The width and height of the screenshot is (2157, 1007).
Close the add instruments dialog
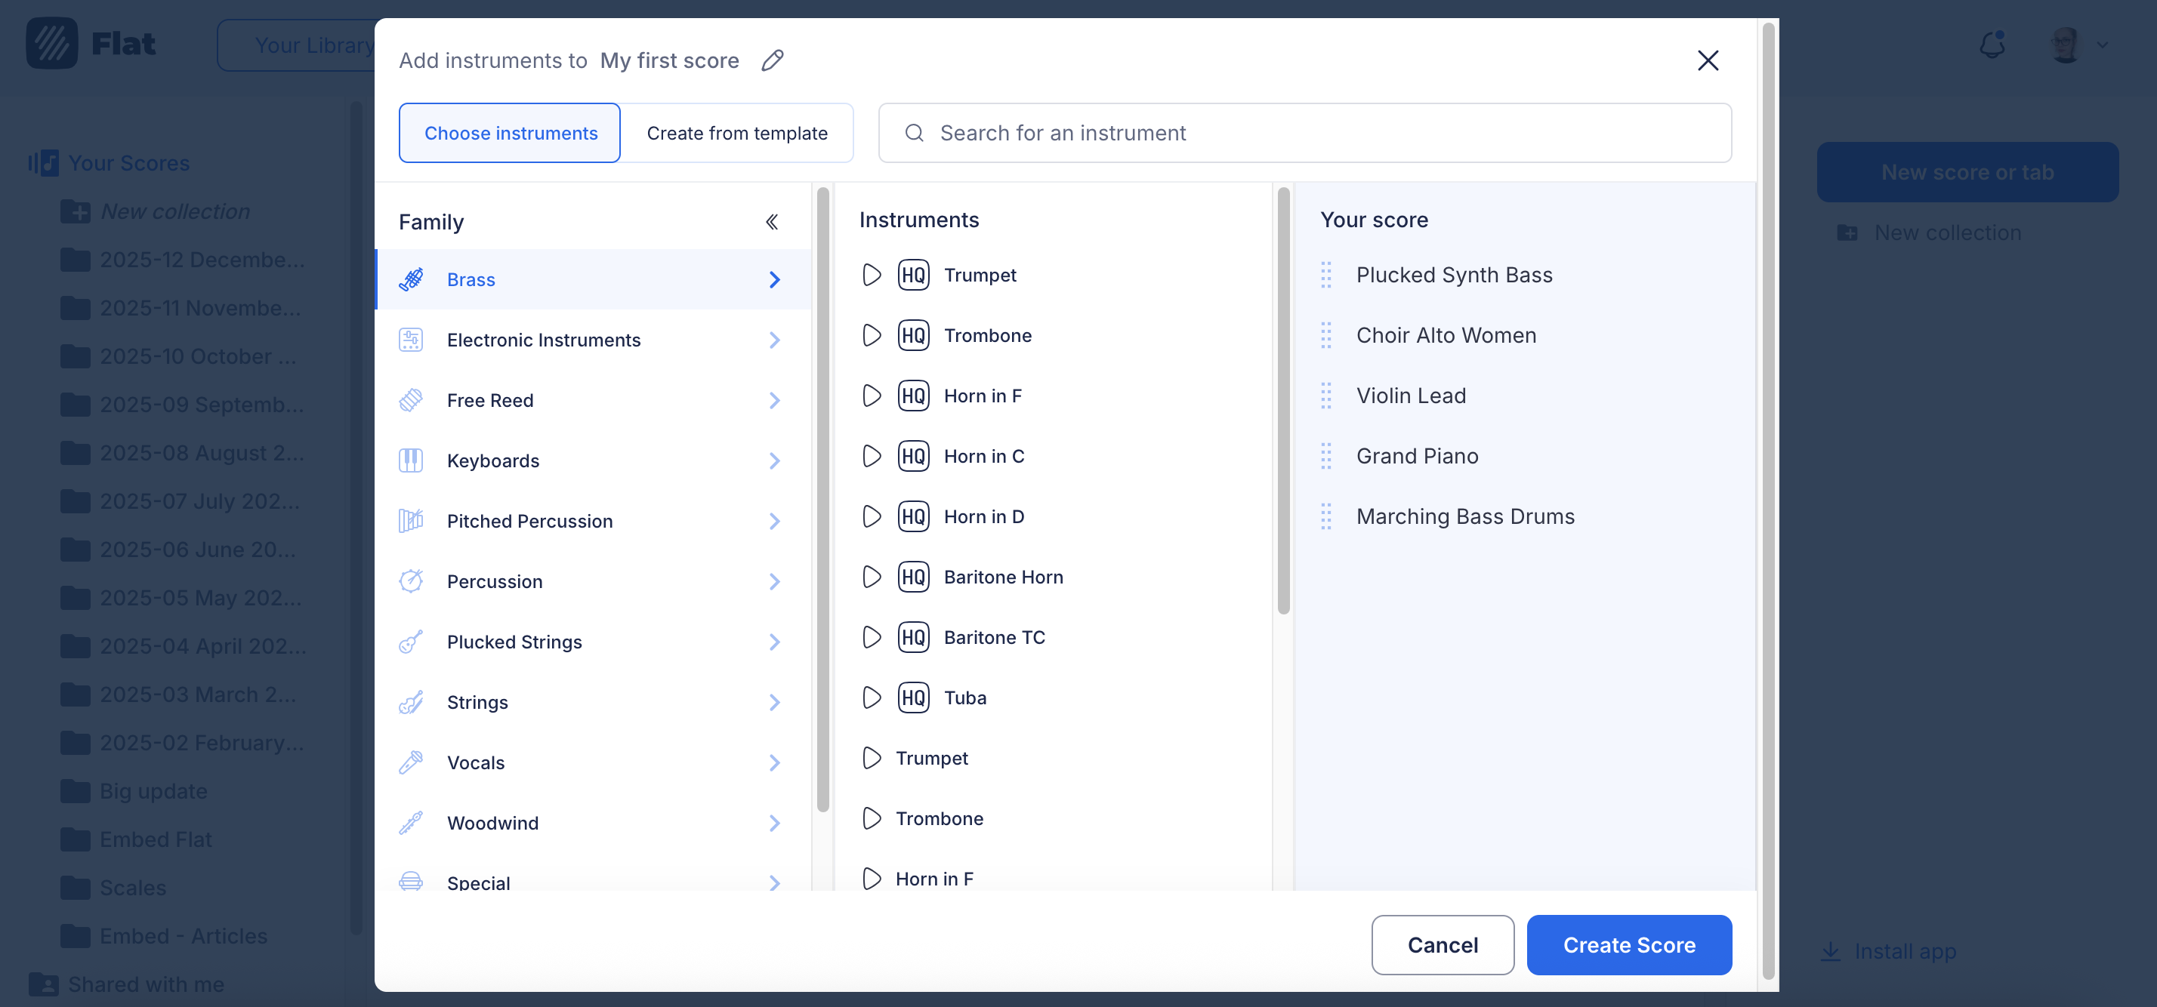(x=1708, y=60)
